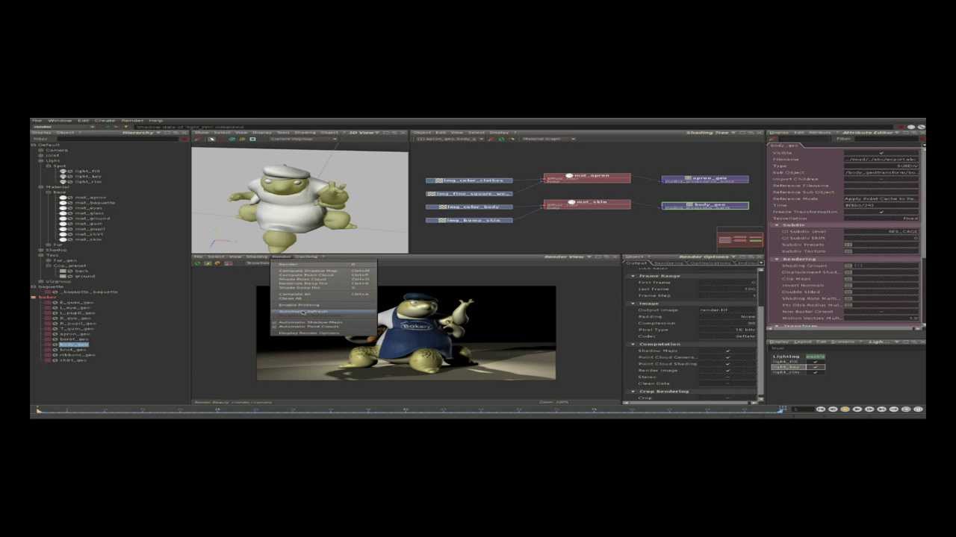Collapse the Crop Rendering section in Render Options
Image resolution: width=956 pixels, height=537 pixels.
633,392
